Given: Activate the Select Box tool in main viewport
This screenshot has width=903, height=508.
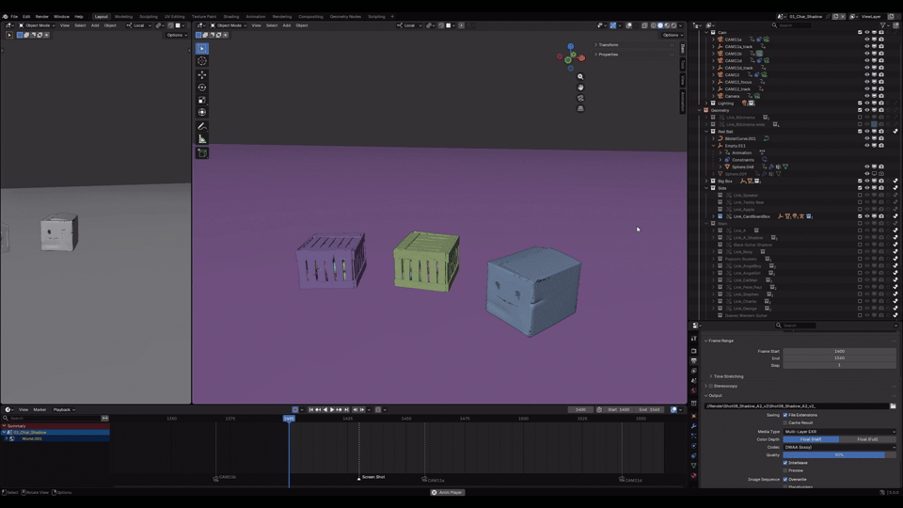Looking at the screenshot, I should click(x=202, y=48).
